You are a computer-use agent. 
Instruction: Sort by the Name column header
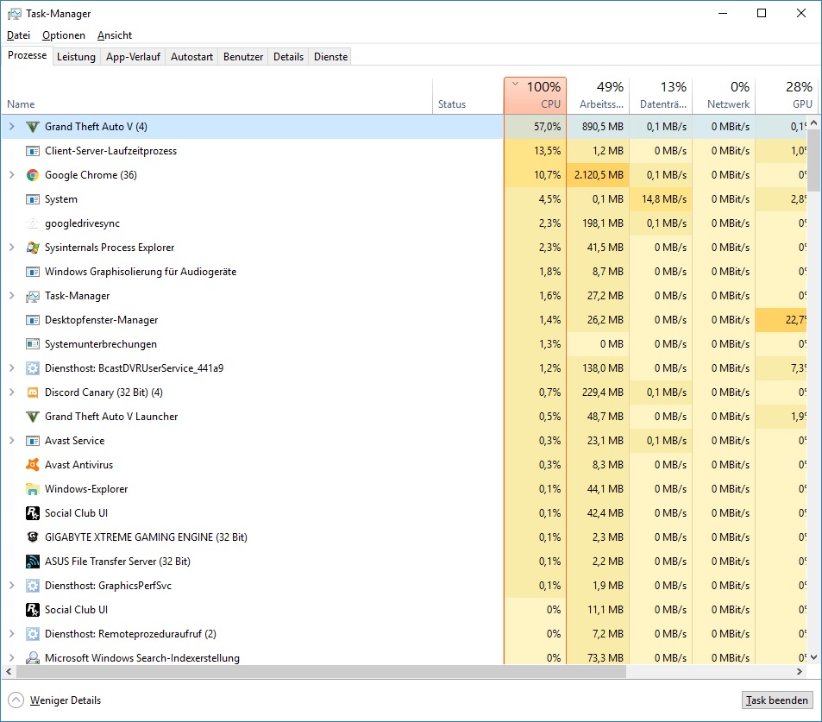217,96
